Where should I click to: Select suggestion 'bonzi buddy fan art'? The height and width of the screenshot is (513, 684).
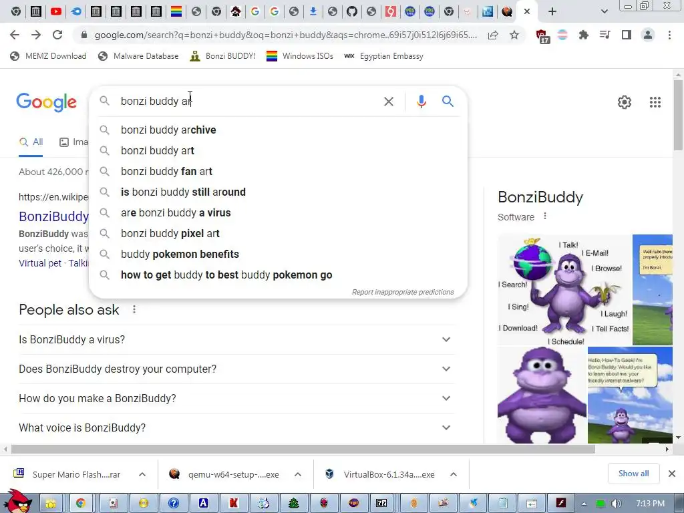click(278, 172)
